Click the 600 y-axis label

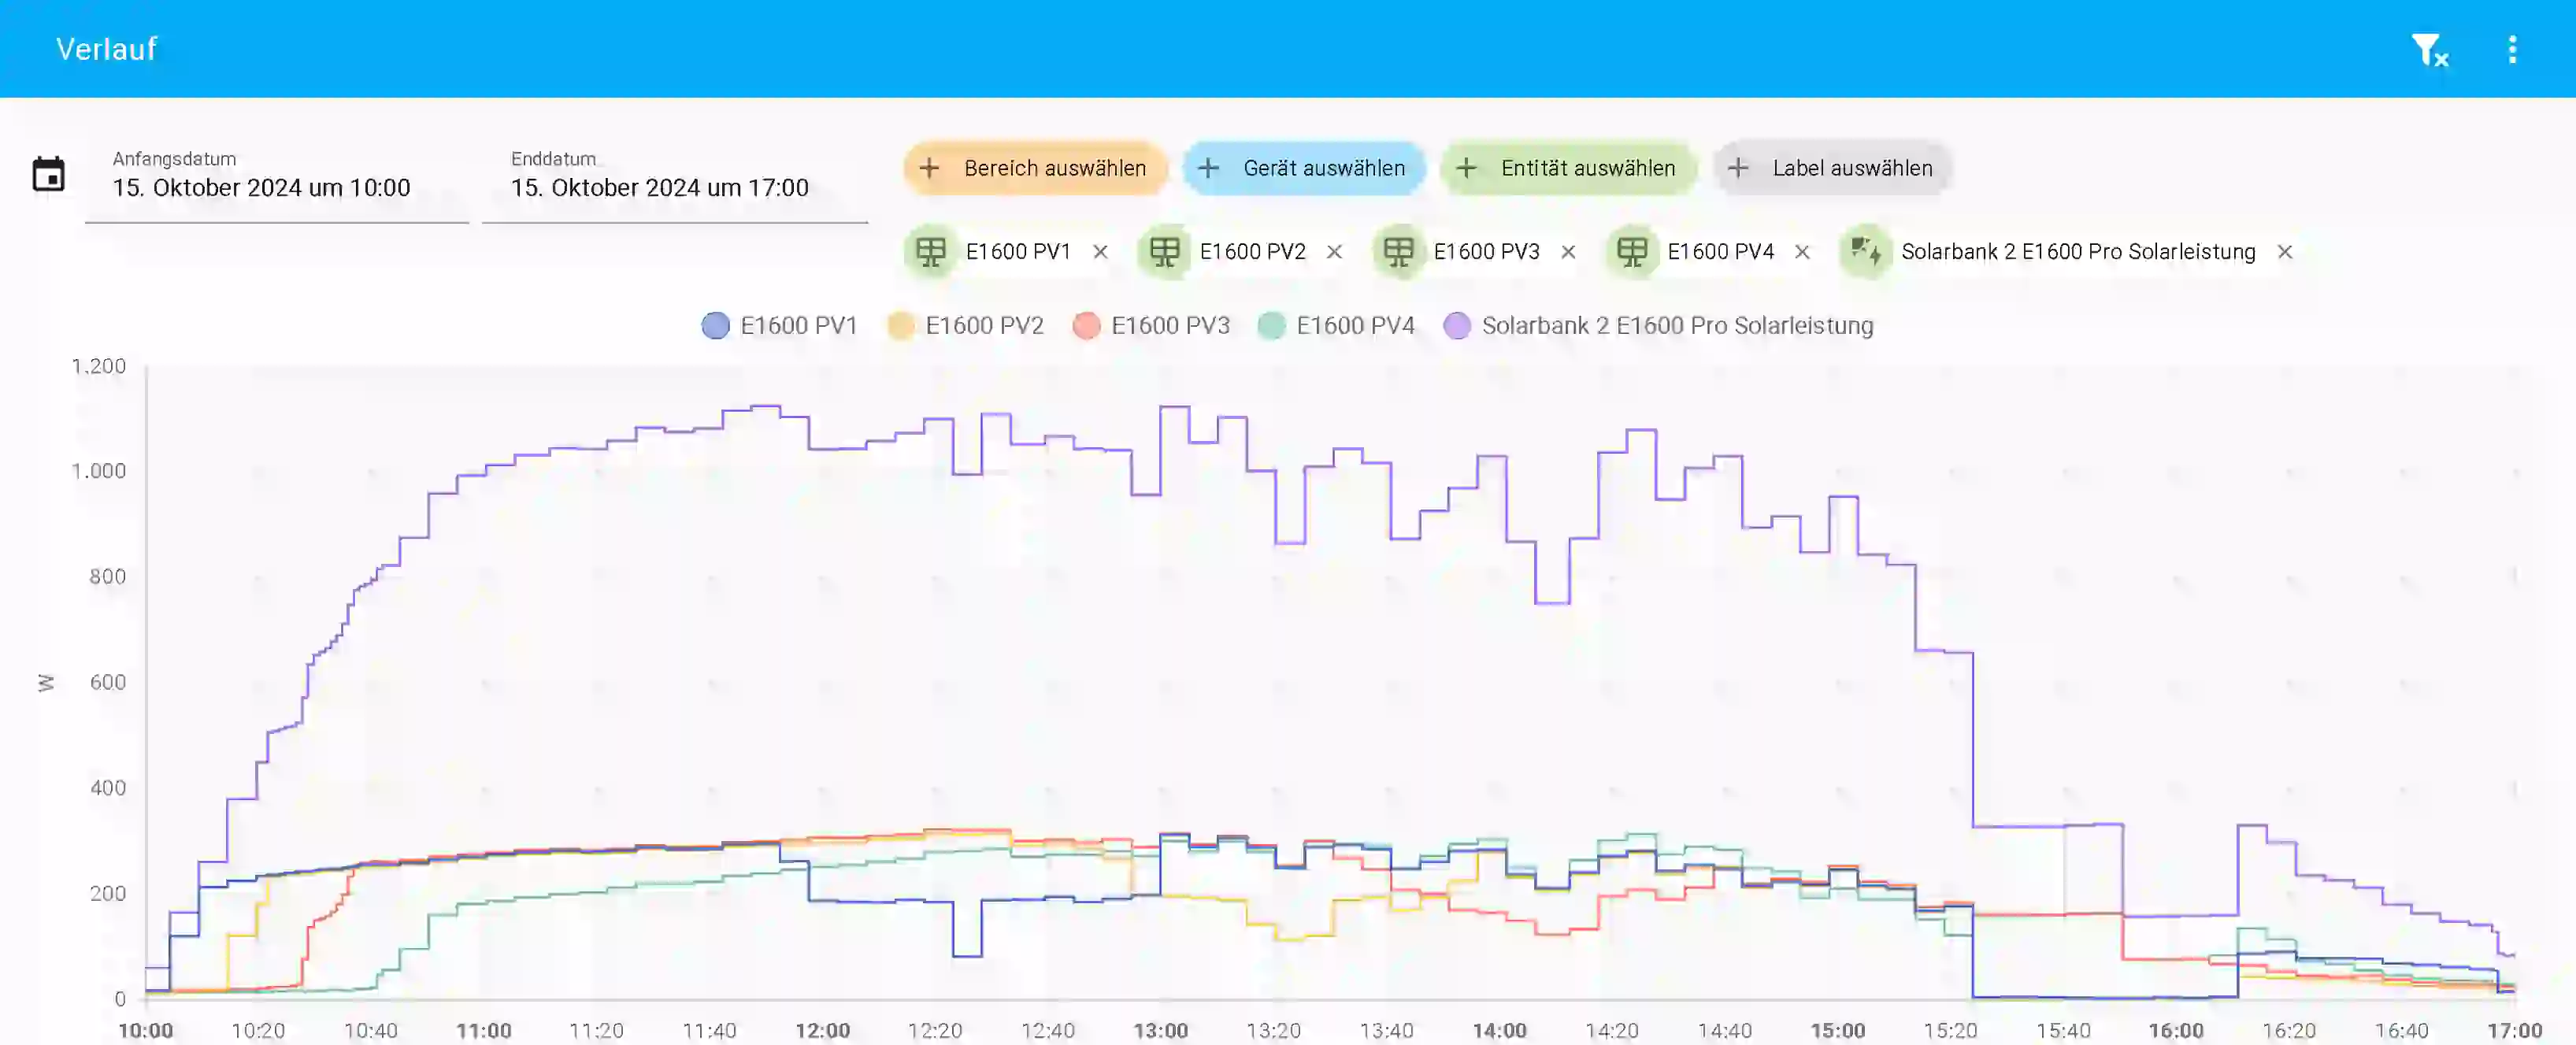[107, 682]
